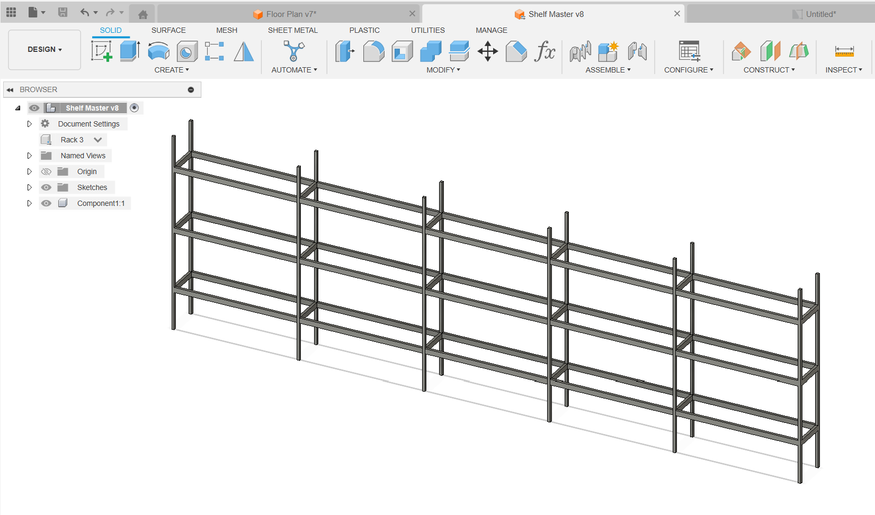Switch to the Manage tab
This screenshot has height=515, width=875.
(x=492, y=30)
